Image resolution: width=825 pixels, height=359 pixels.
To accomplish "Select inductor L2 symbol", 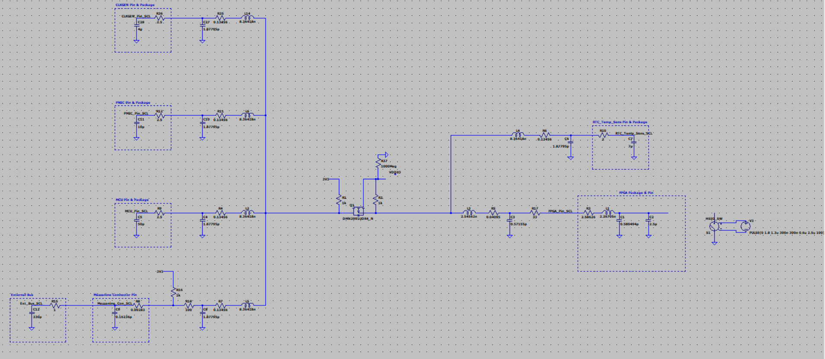I will tap(247, 213).
